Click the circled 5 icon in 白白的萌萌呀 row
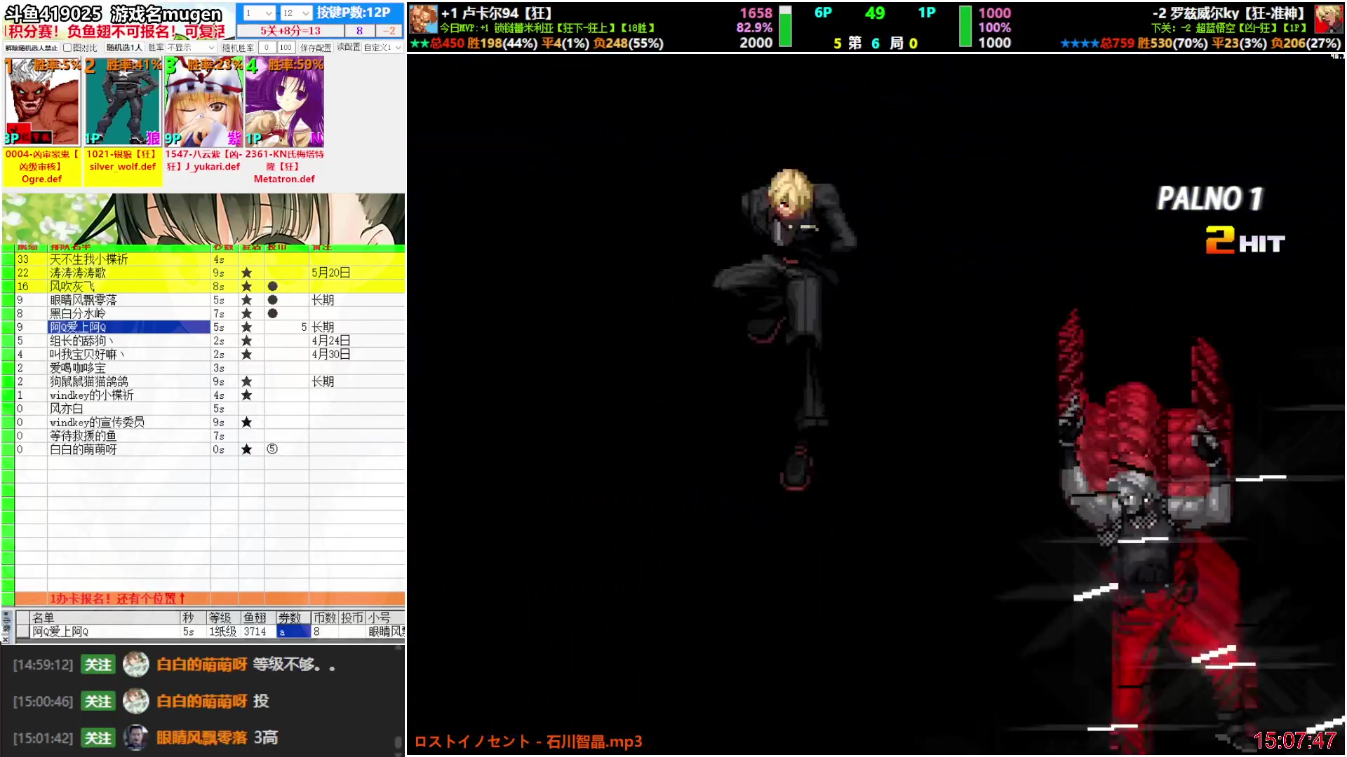 coord(272,449)
